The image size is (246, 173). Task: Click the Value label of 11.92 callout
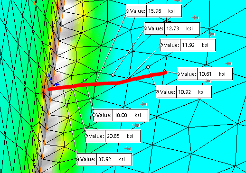171,45
